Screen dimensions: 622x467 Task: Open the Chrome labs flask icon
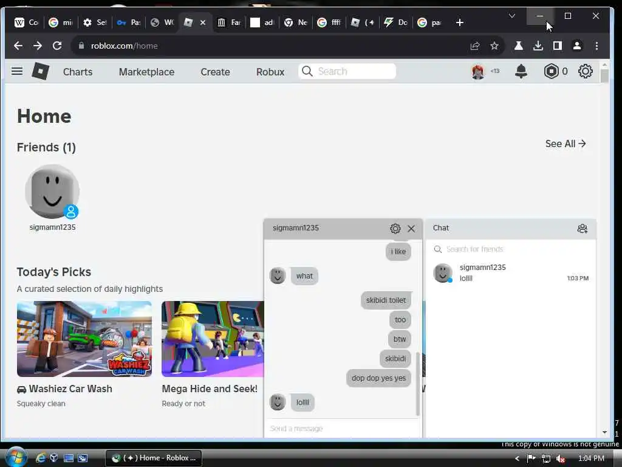coord(519,46)
